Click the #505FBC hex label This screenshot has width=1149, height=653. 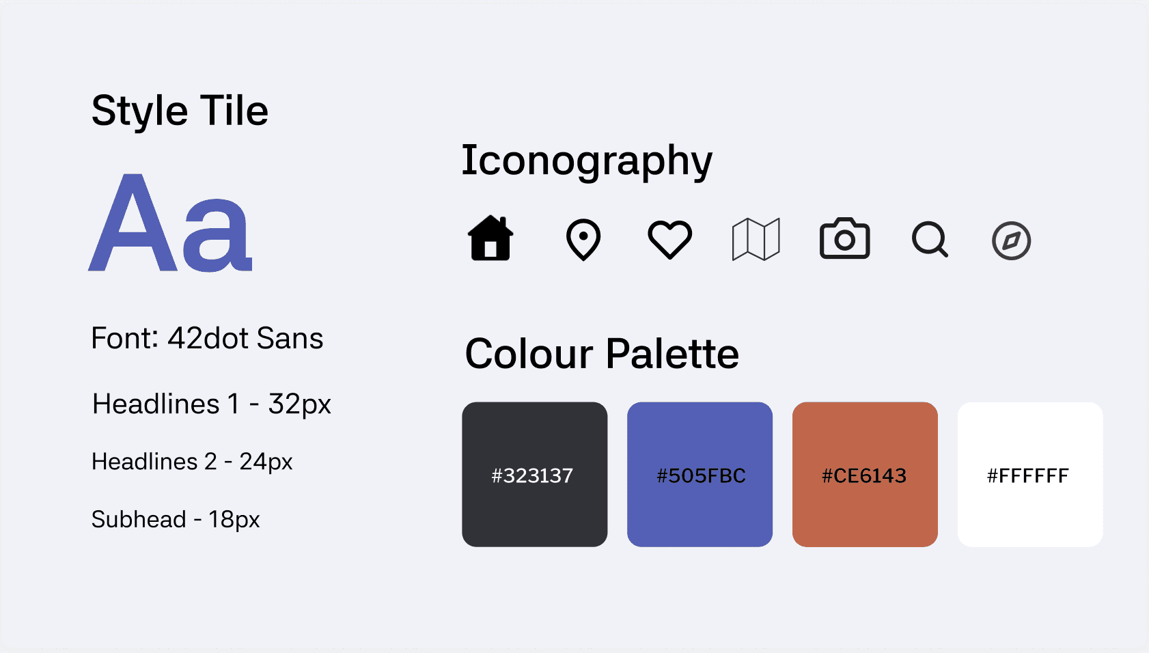click(701, 475)
